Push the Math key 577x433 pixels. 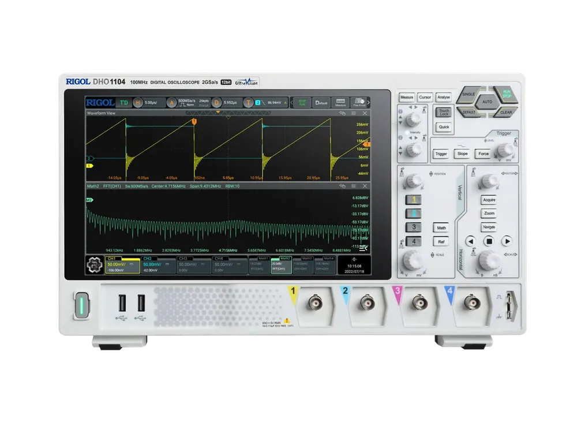pos(441,228)
